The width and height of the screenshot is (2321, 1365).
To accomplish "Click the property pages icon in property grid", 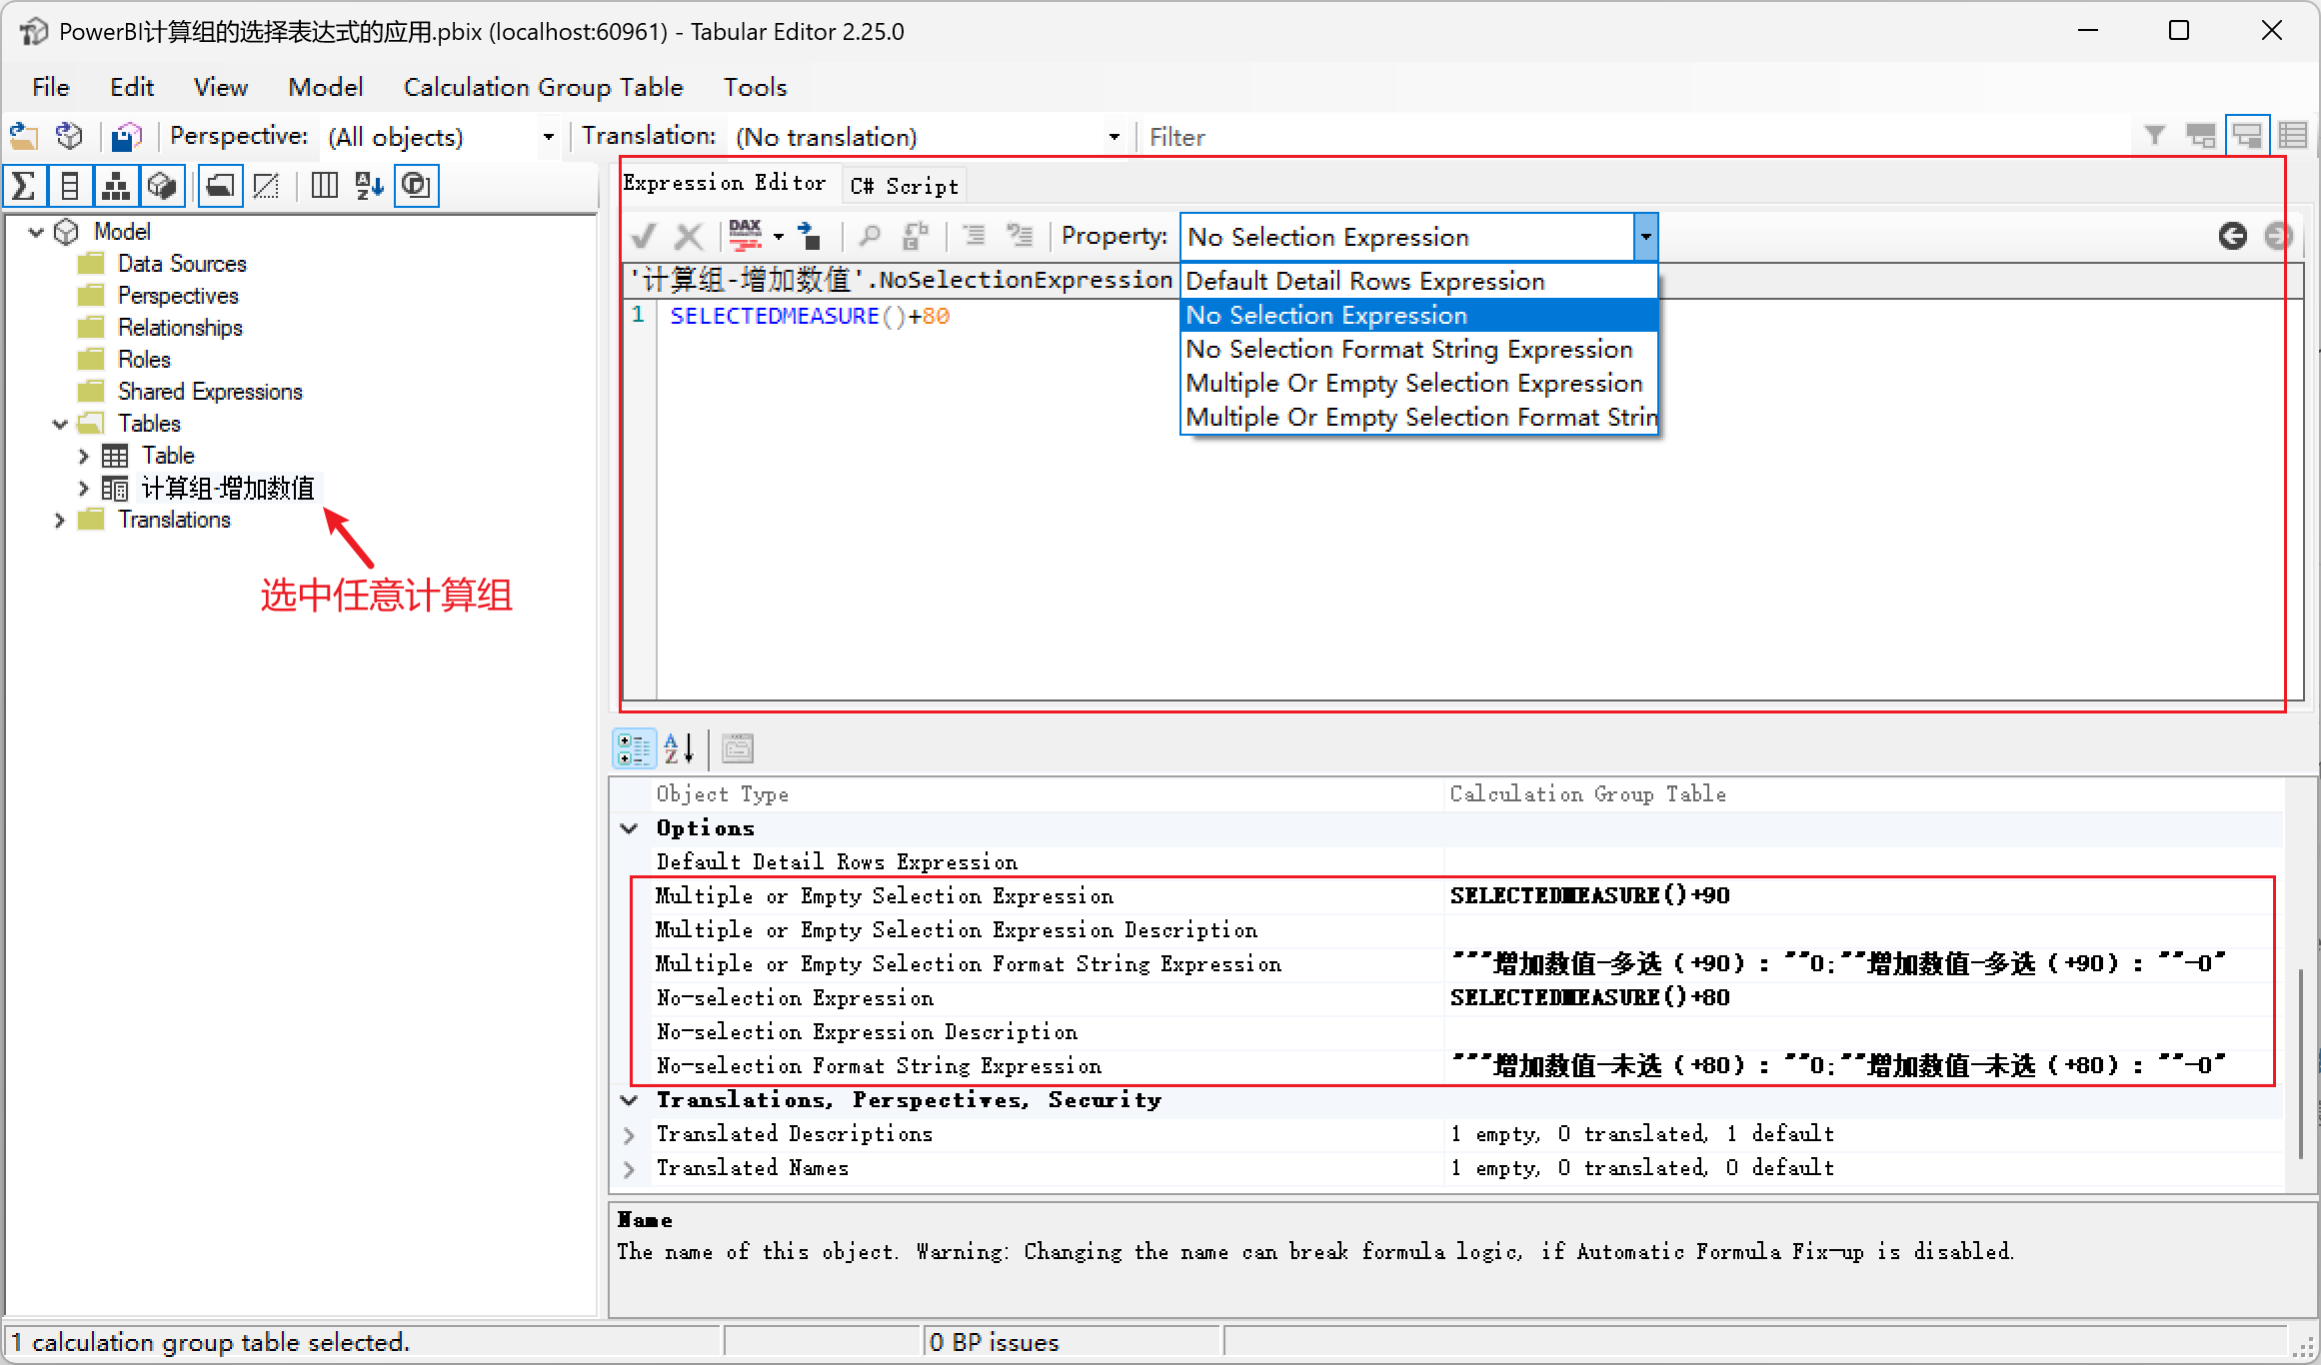I will pos(738,747).
